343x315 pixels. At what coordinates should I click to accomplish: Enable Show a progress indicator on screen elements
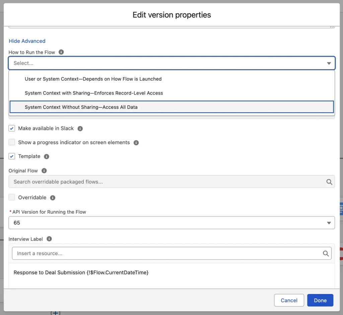tap(12, 142)
